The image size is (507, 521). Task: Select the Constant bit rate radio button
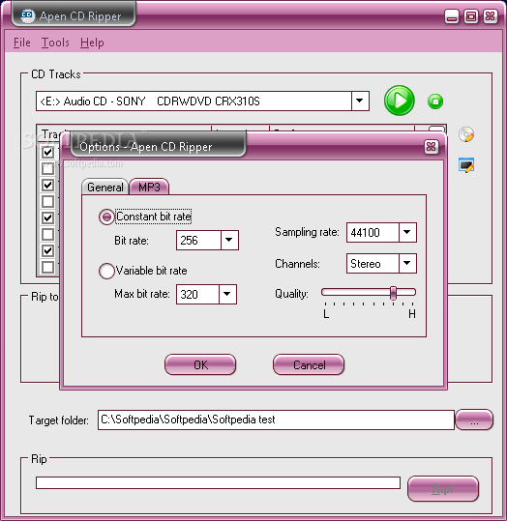click(x=106, y=217)
